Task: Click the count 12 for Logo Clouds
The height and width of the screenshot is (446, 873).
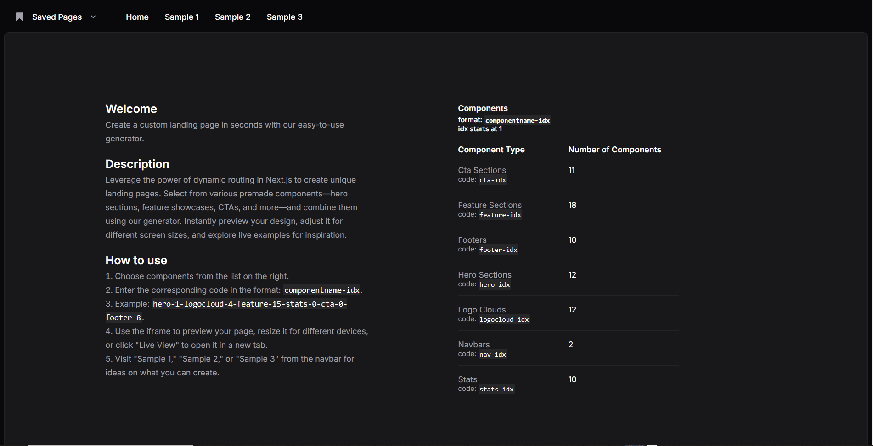Action: pyautogui.click(x=572, y=310)
